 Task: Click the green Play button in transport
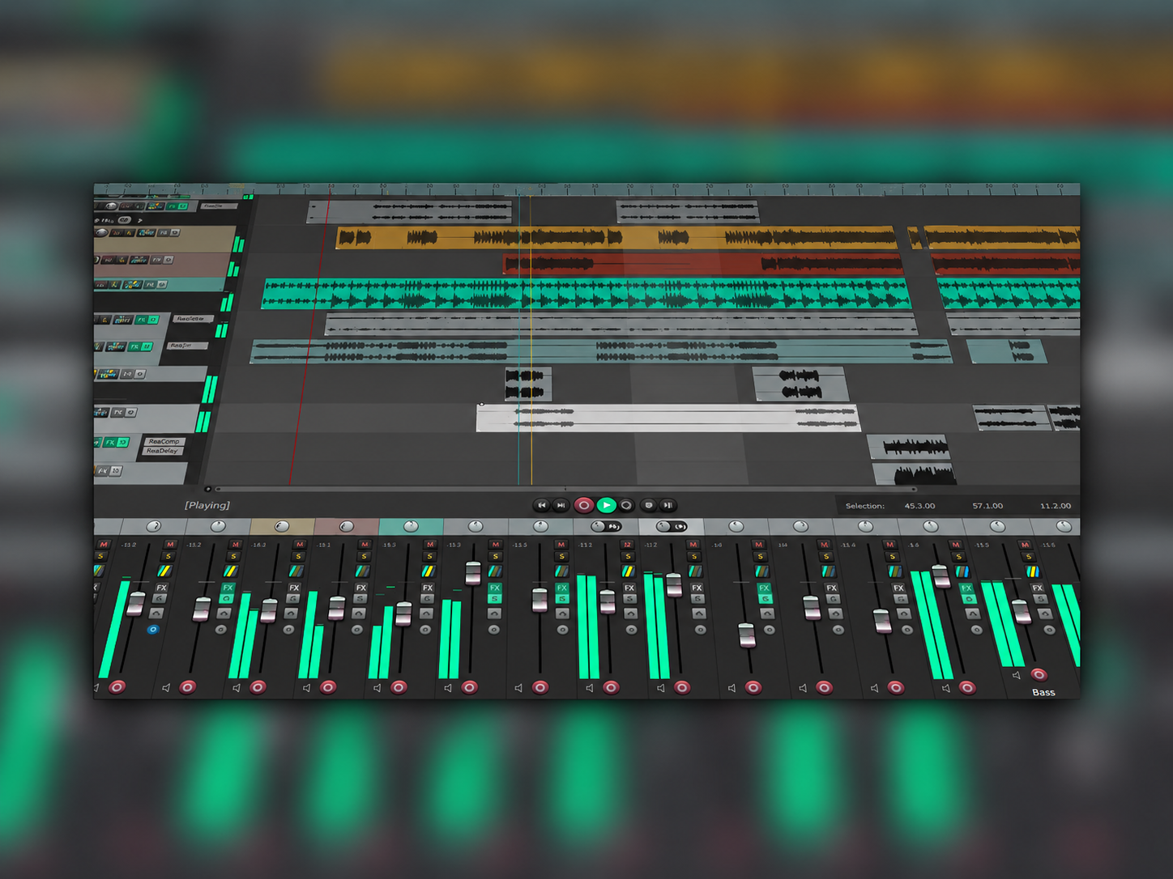[x=606, y=505]
